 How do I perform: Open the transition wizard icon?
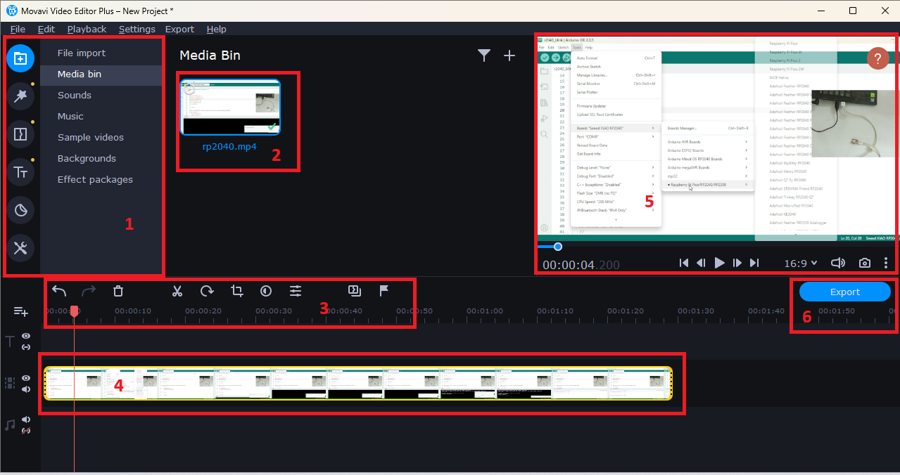tap(355, 290)
